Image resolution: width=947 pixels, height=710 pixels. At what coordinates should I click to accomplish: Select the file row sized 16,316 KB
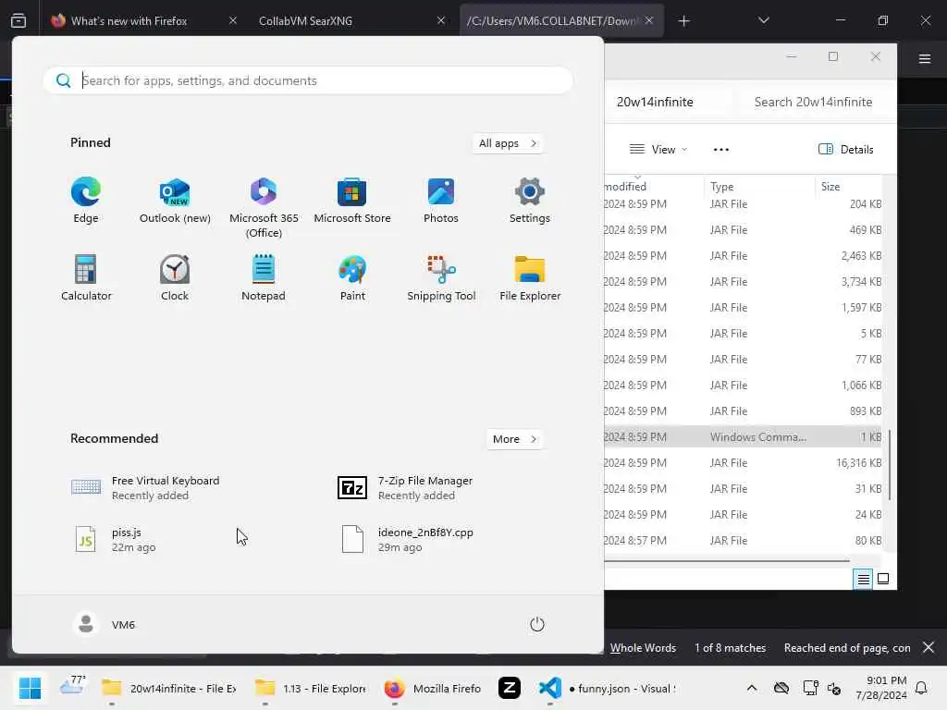click(744, 463)
